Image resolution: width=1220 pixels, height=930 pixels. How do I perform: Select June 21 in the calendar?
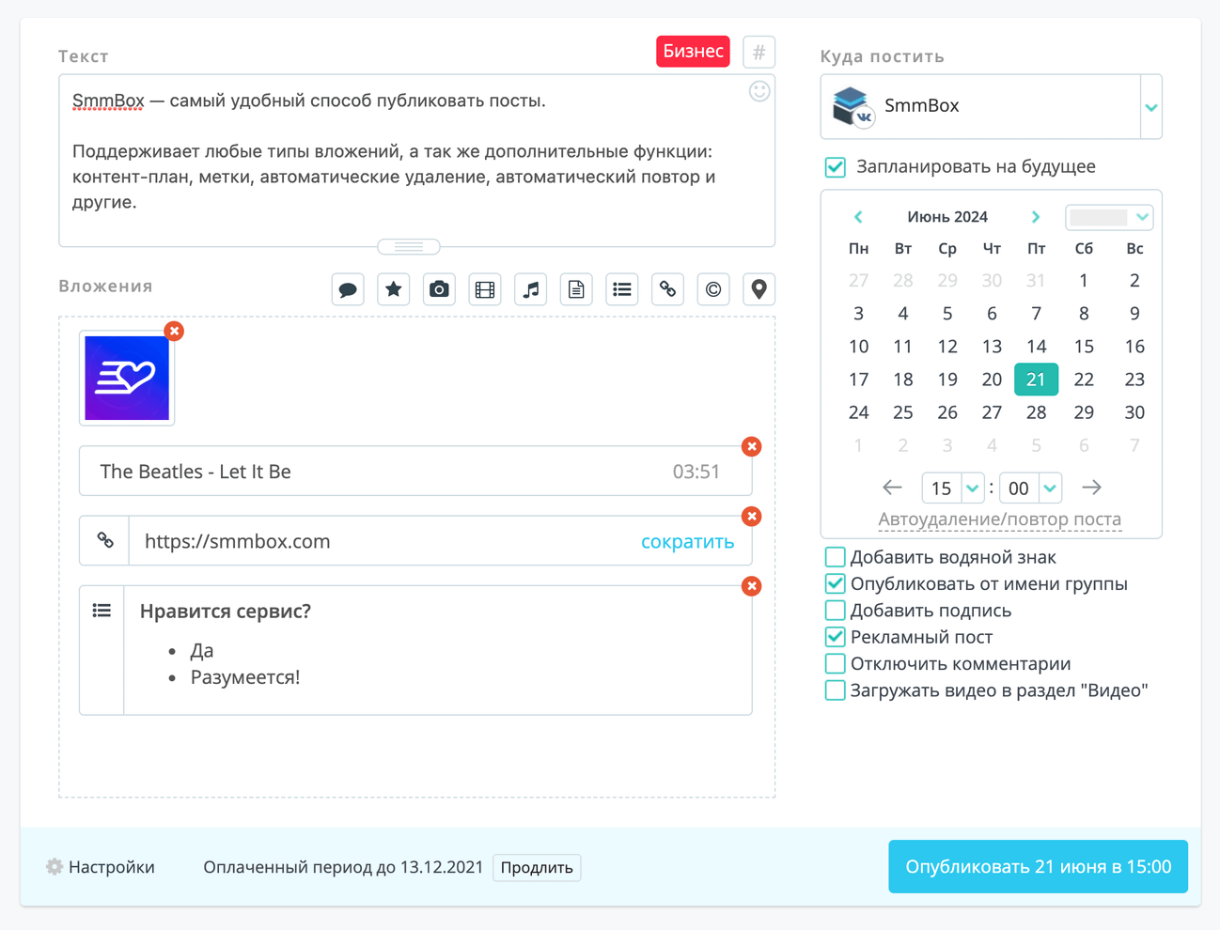(x=1036, y=380)
